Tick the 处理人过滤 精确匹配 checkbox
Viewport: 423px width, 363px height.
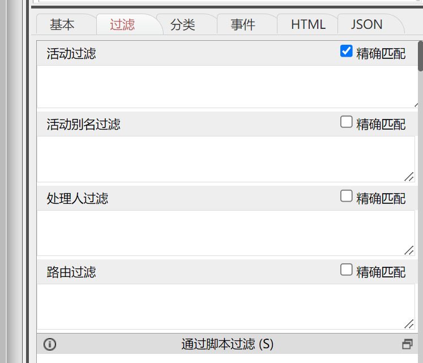tap(347, 196)
